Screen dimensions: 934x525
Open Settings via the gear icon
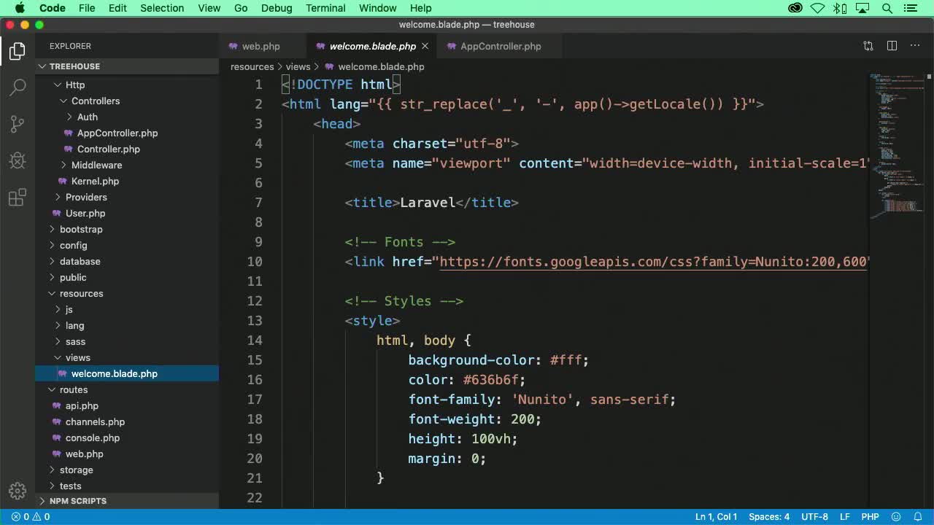point(17,491)
